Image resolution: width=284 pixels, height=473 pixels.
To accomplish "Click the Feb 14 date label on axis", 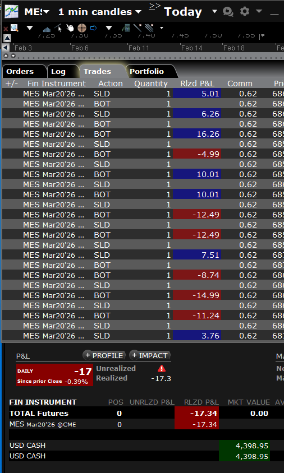I will [x=191, y=48].
